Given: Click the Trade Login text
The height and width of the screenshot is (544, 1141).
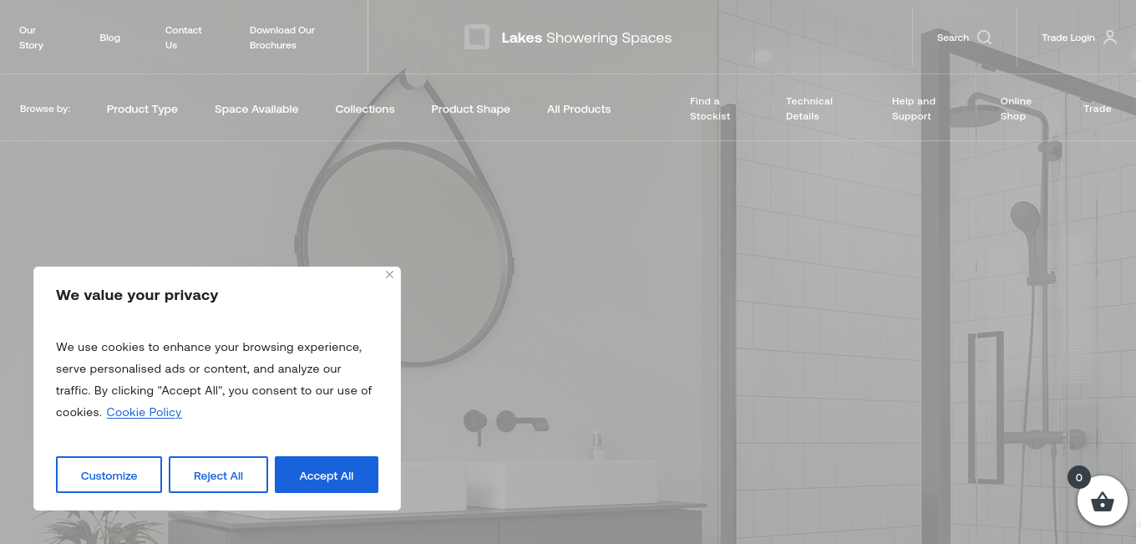Looking at the screenshot, I should click(1068, 38).
